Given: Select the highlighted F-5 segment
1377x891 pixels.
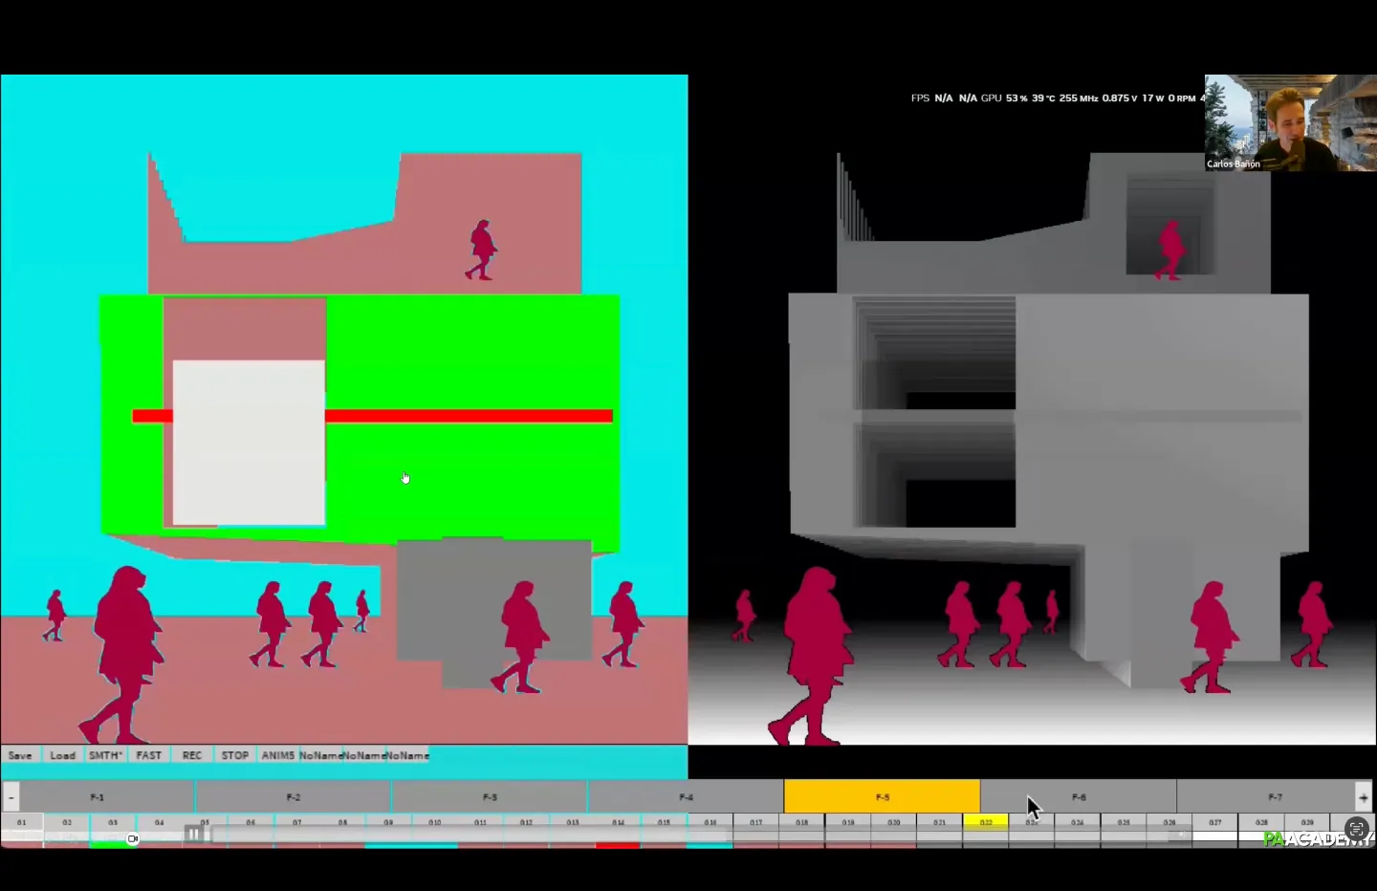Looking at the screenshot, I should [882, 796].
